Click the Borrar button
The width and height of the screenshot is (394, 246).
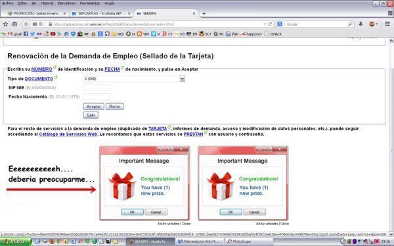click(114, 106)
